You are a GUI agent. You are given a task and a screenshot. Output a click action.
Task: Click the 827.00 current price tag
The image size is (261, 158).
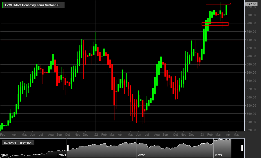click(x=251, y=4)
